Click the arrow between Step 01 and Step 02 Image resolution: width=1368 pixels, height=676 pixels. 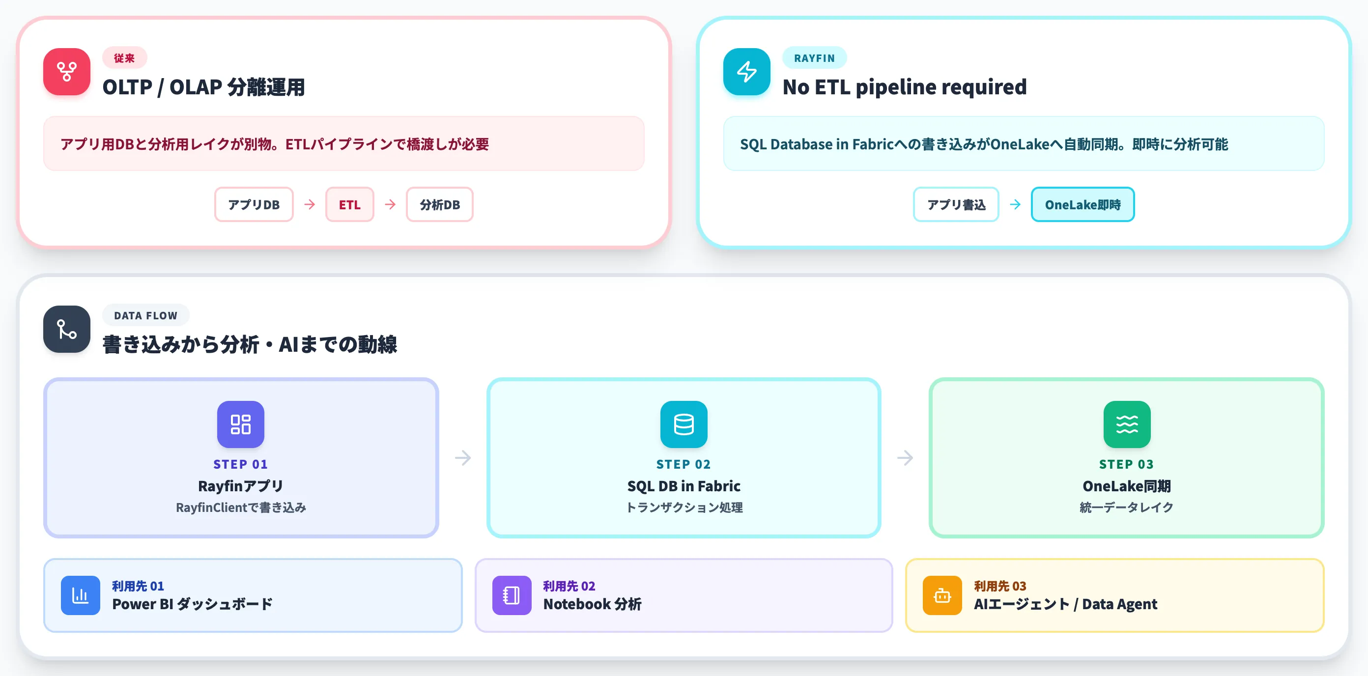(x=462, y=457)
